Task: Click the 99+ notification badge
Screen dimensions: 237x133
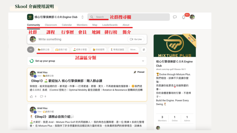Action: point(187,15)
